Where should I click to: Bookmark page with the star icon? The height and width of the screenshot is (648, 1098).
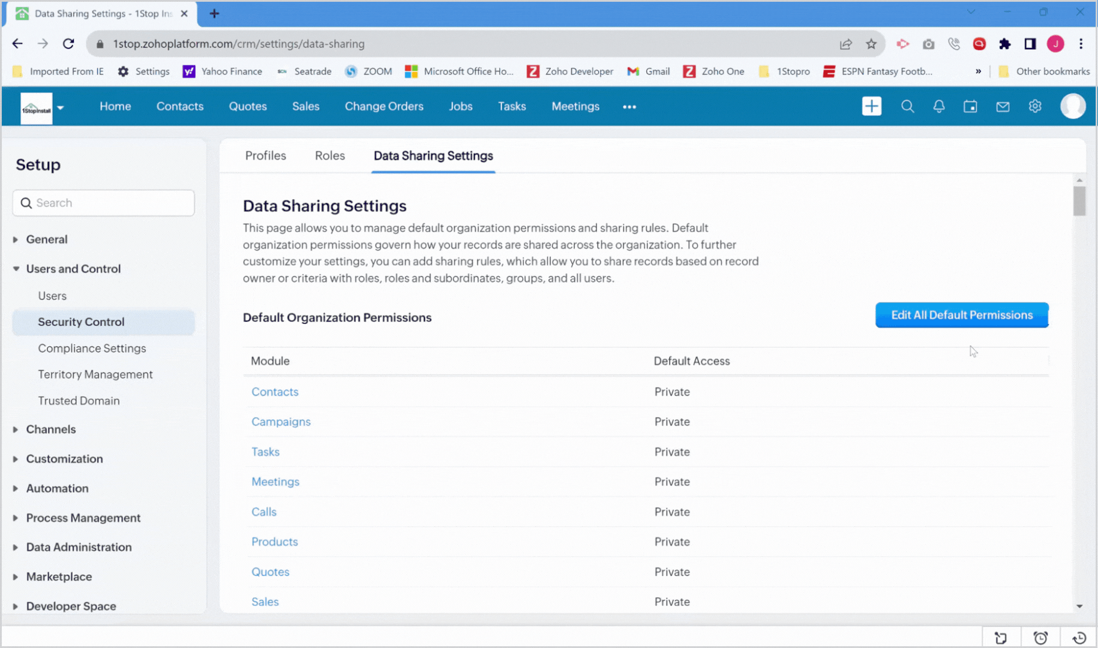(x=871, y=44)
